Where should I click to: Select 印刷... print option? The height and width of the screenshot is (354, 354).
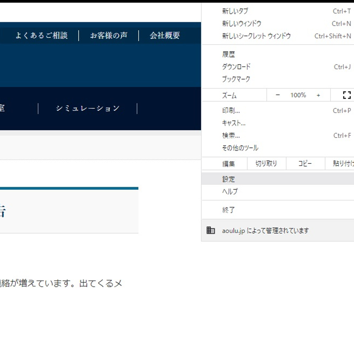point(278,111)
